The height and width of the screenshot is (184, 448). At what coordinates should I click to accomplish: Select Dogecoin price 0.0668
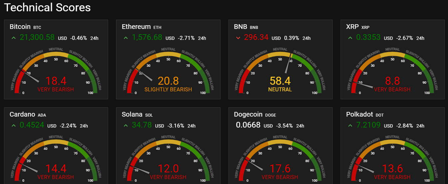click(248, 125)
